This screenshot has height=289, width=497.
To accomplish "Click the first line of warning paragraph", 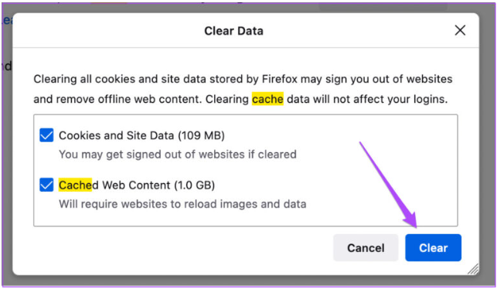I will 243,79.
